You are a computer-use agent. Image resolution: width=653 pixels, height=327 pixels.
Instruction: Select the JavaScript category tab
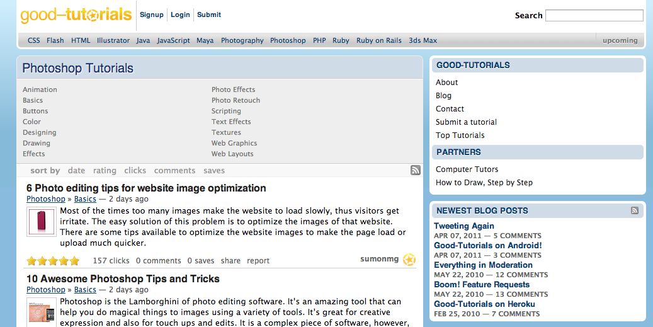173,40
